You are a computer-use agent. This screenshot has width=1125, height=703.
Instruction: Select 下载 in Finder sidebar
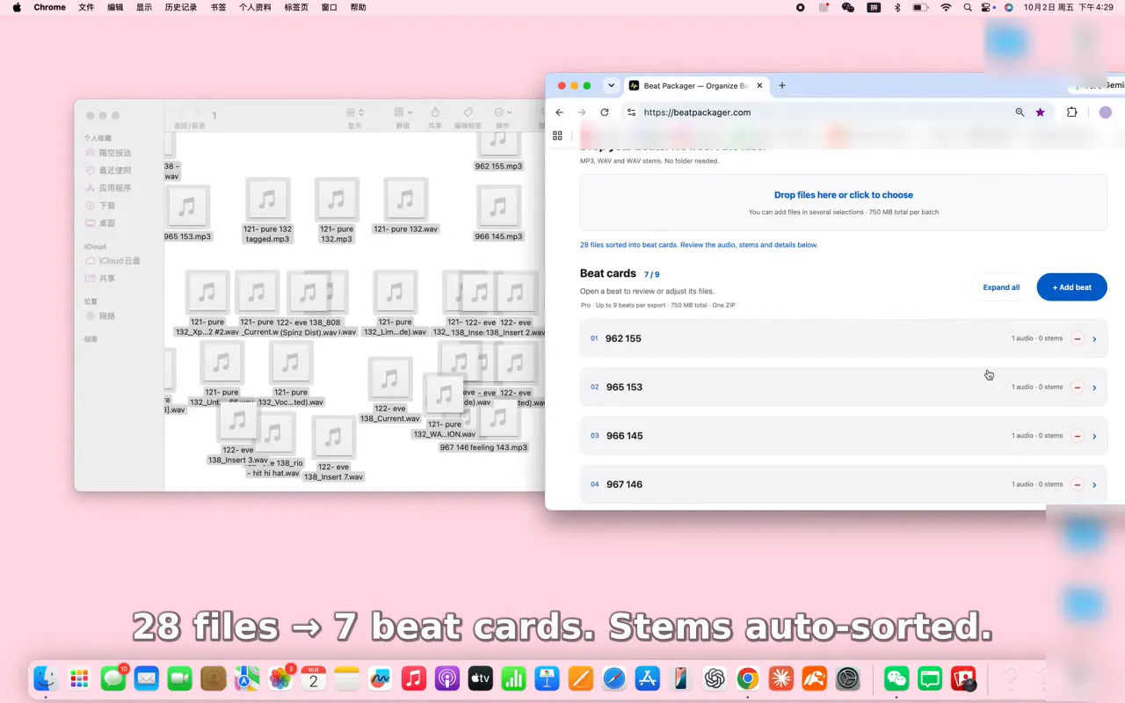coord(106,206)
